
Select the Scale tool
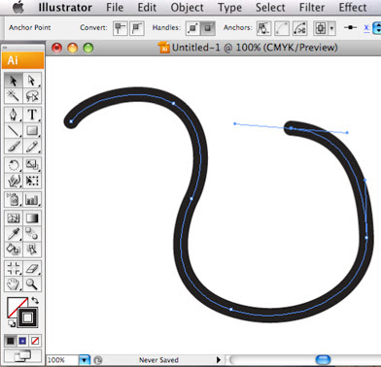[32, 165]
